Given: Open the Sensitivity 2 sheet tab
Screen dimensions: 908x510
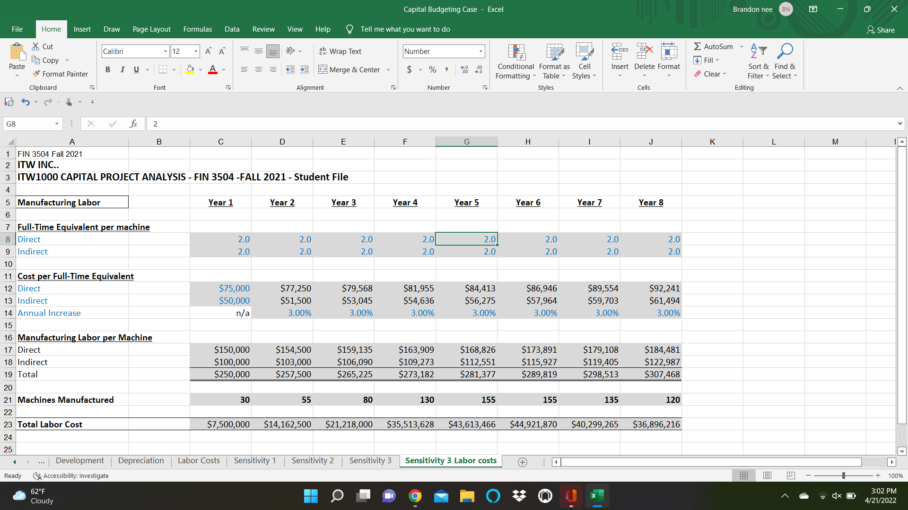Looking at the screenshot, I should pyautogui.click(x=312, y=460).
